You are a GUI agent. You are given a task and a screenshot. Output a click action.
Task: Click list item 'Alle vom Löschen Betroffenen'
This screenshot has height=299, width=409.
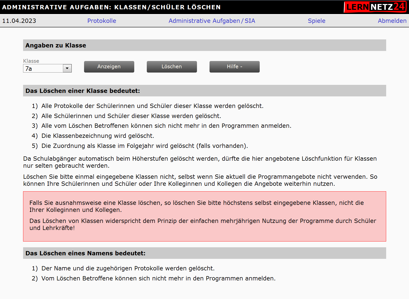click(166, 126)
